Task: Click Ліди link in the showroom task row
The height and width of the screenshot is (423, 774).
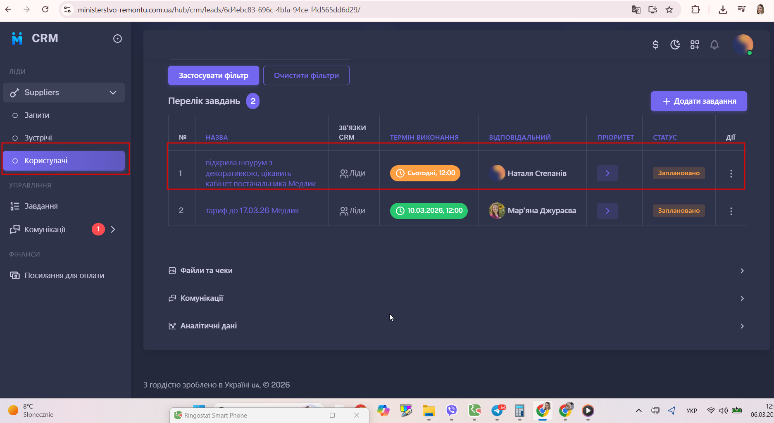Action: [x=352, y=173]
